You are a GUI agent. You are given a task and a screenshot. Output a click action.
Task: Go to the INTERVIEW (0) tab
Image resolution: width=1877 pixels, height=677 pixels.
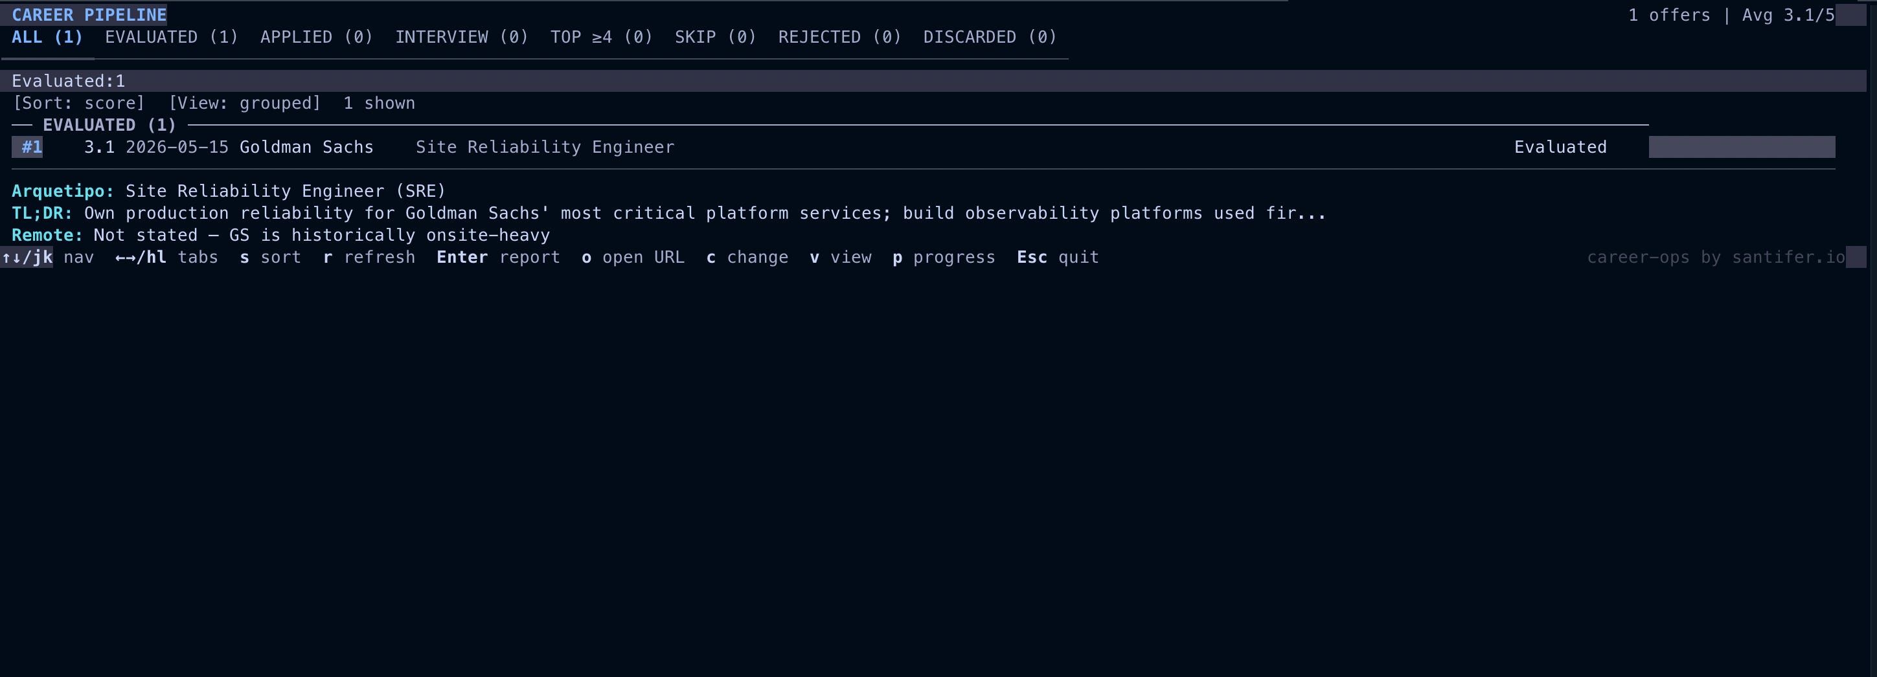tap(462, 37)
